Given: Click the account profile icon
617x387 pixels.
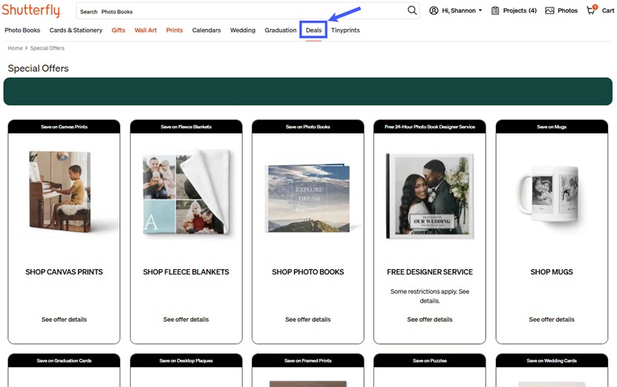Looking at the screenshot, I should click(x=434, y=10).
